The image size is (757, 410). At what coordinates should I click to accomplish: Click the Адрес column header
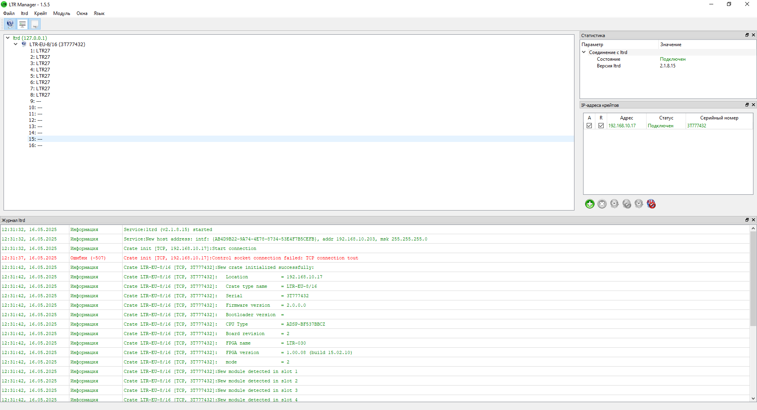point(626,117)
